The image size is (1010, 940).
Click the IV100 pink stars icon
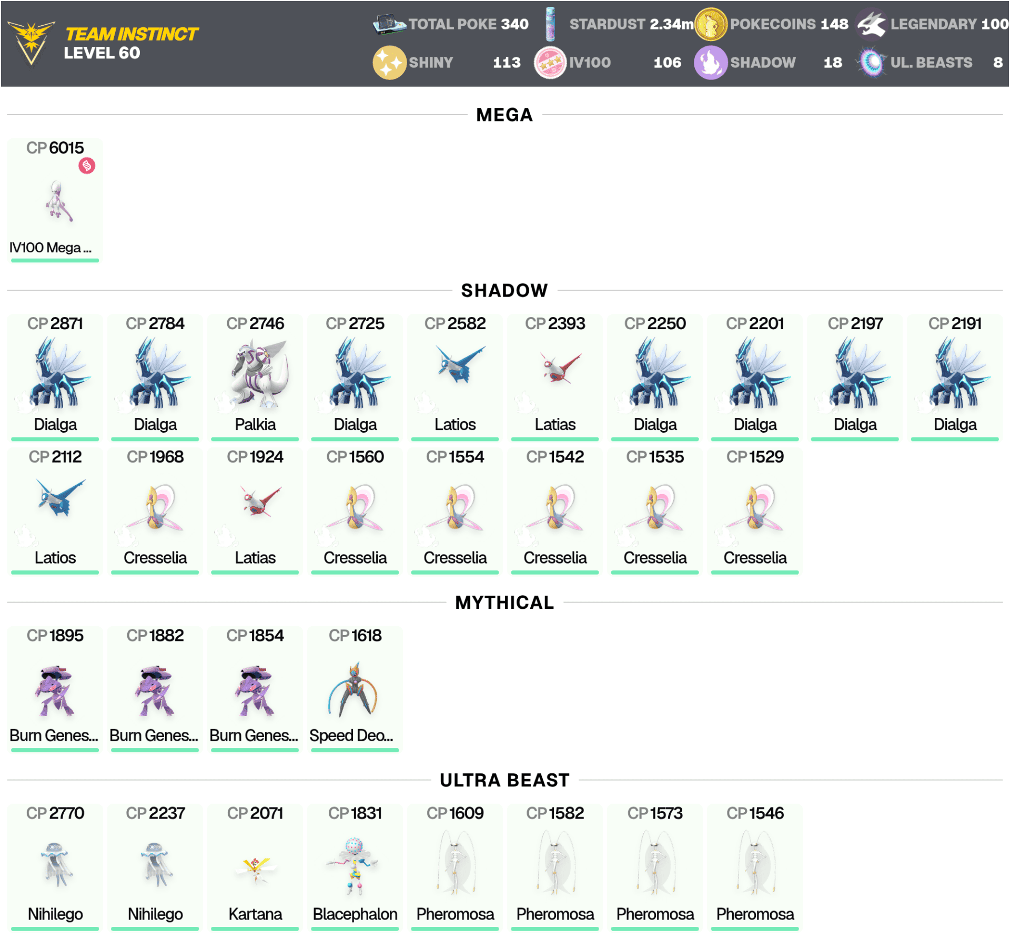click(550, 63)
